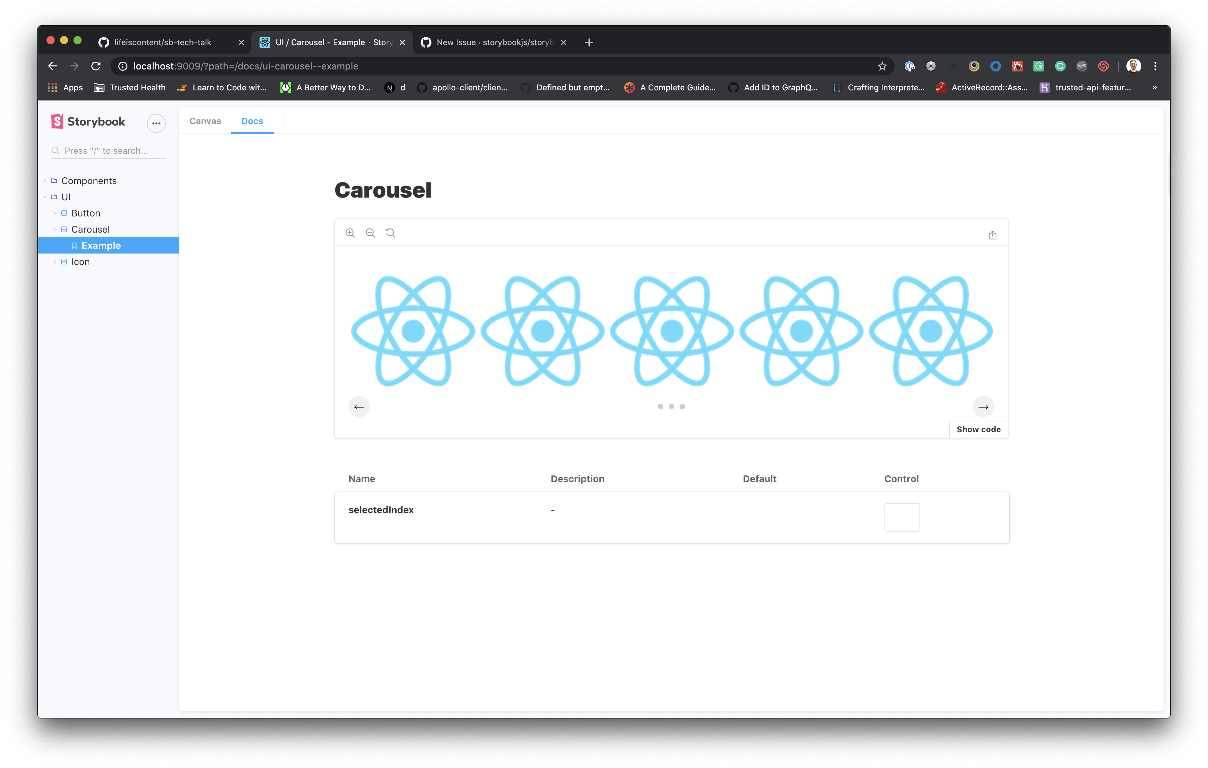
Task: Open canvas in new tab icon
Action: click(992, 235)
